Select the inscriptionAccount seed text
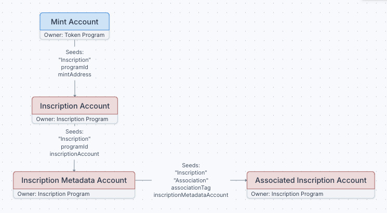Image resolution: width=387 pixels, height=213 pixels. (74, 154)
